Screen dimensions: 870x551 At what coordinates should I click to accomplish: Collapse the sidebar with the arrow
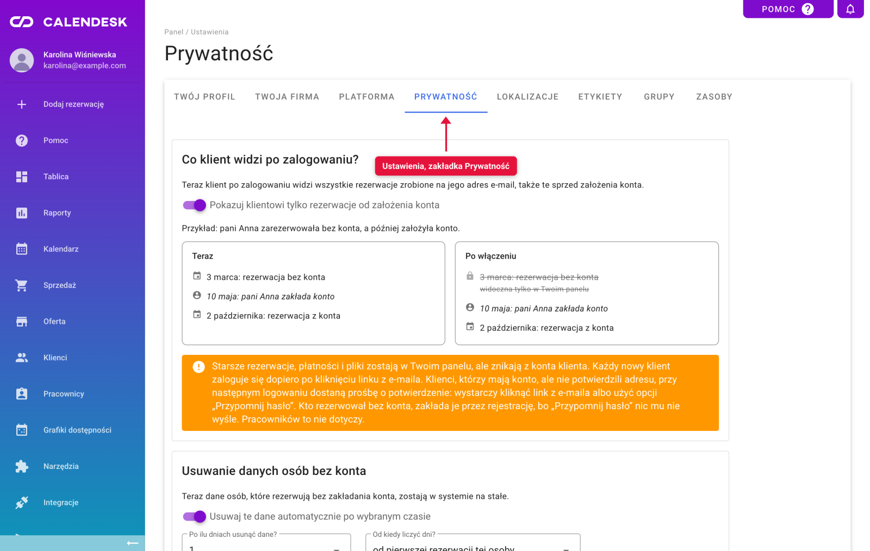point(133,543)
